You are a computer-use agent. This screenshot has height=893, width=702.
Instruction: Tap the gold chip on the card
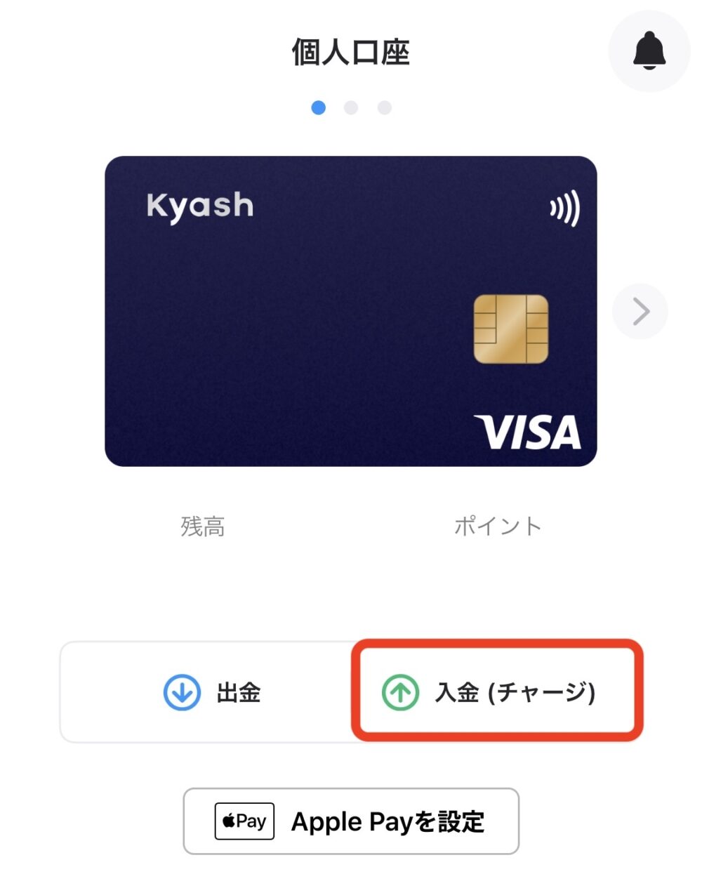coord(511,329)
